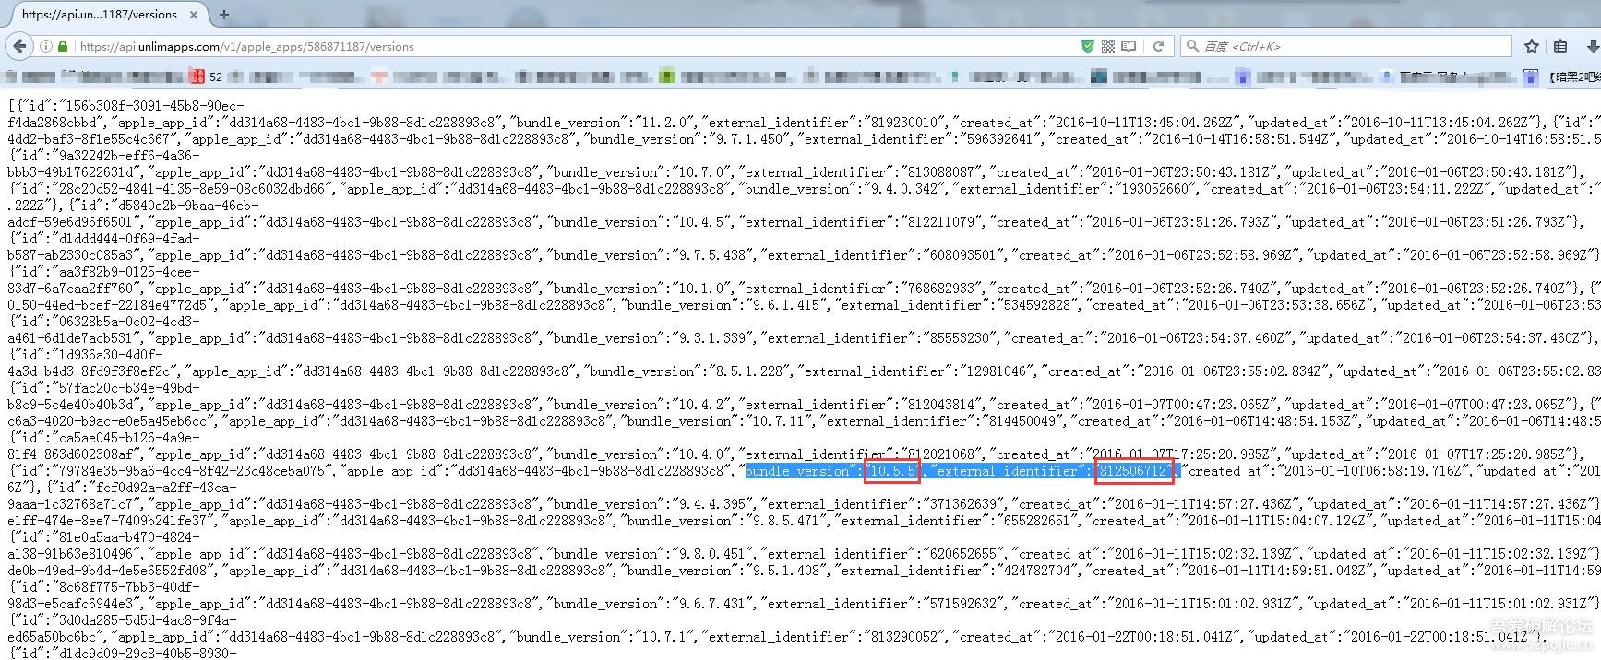
Task: Open the 暗黑2 bookmark in the bookmarks bar
Action: [x=1562, y=77]
